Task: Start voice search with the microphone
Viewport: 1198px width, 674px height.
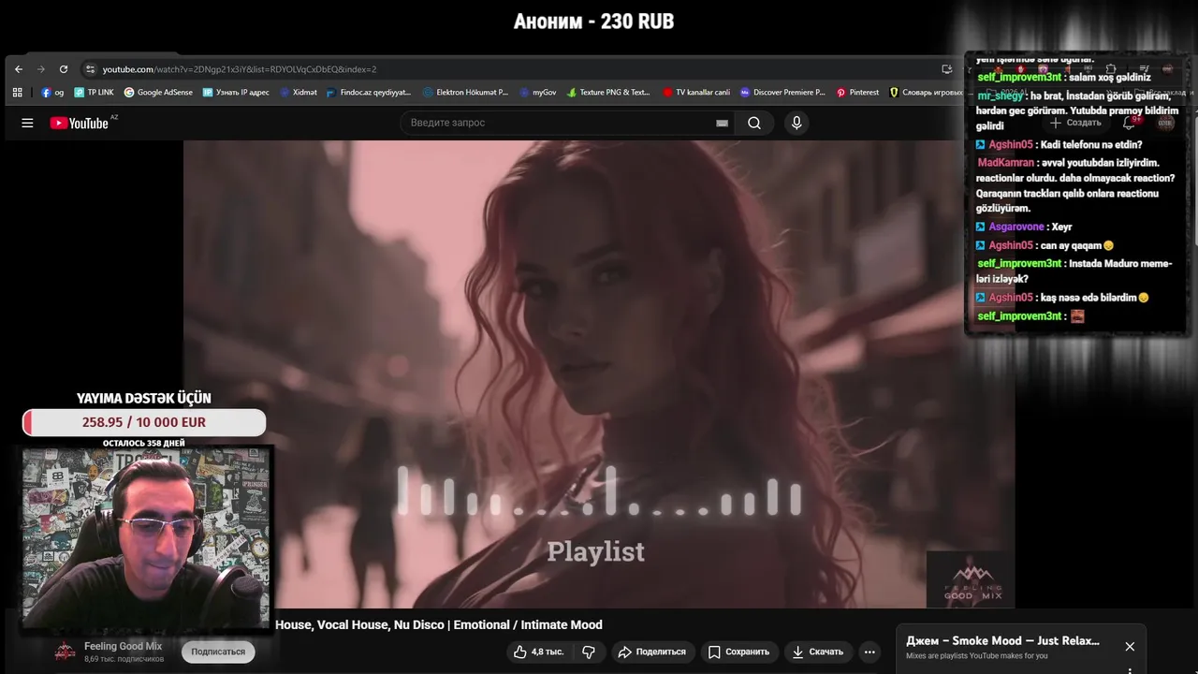Action: (x=796, y=123)
